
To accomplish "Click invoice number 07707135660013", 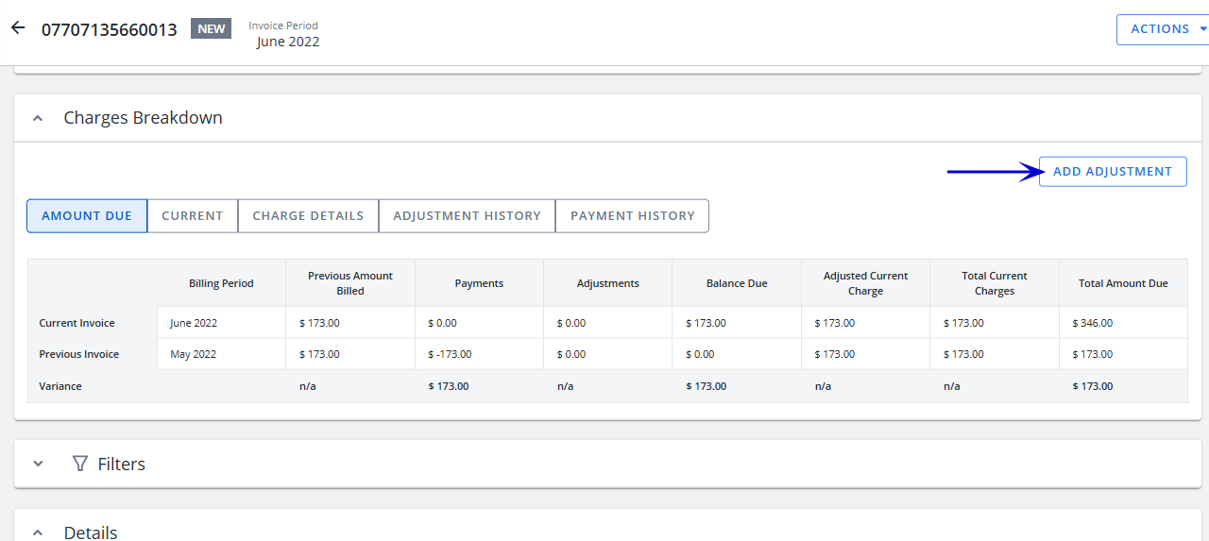I will point(109,29).
